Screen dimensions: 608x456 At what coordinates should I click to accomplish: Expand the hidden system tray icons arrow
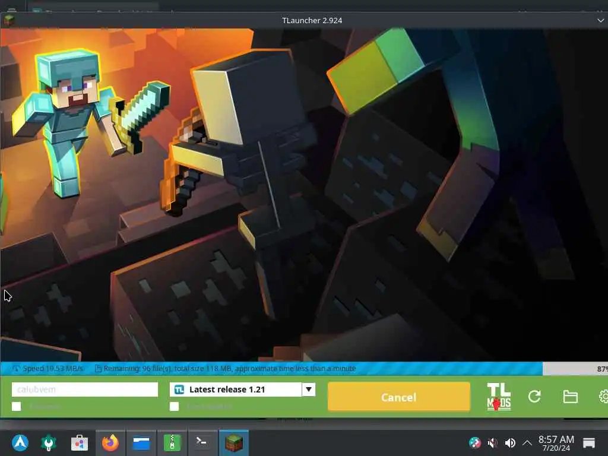(x=527, y=442)
